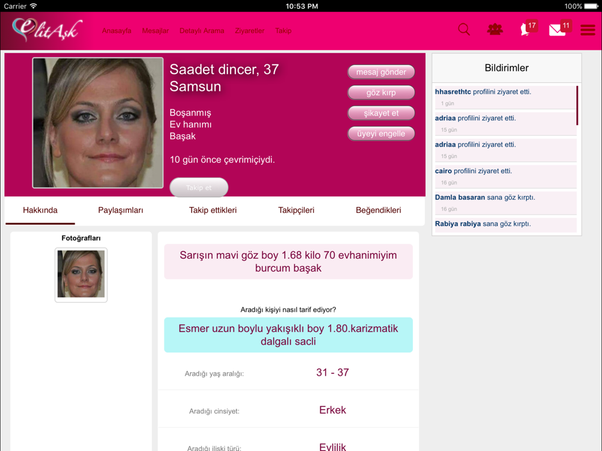Select the Hakkında tab

pyautogui.click(x=40, y=210)
